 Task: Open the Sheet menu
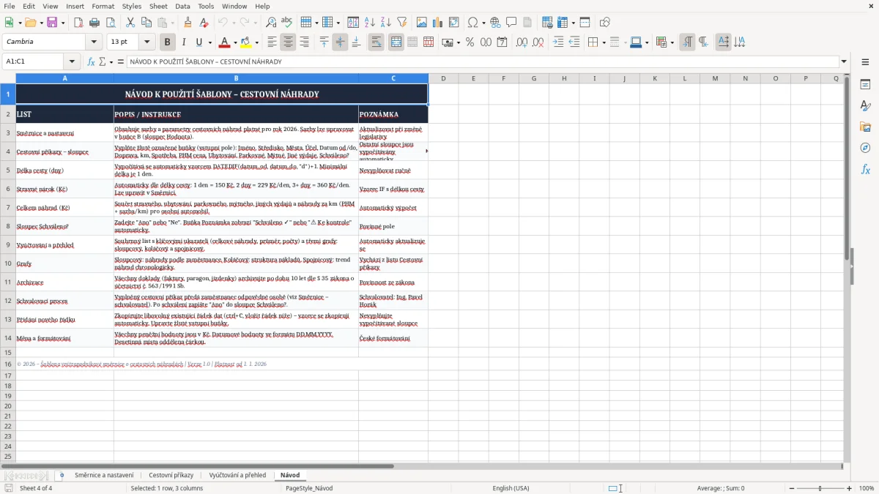[158, 6]
